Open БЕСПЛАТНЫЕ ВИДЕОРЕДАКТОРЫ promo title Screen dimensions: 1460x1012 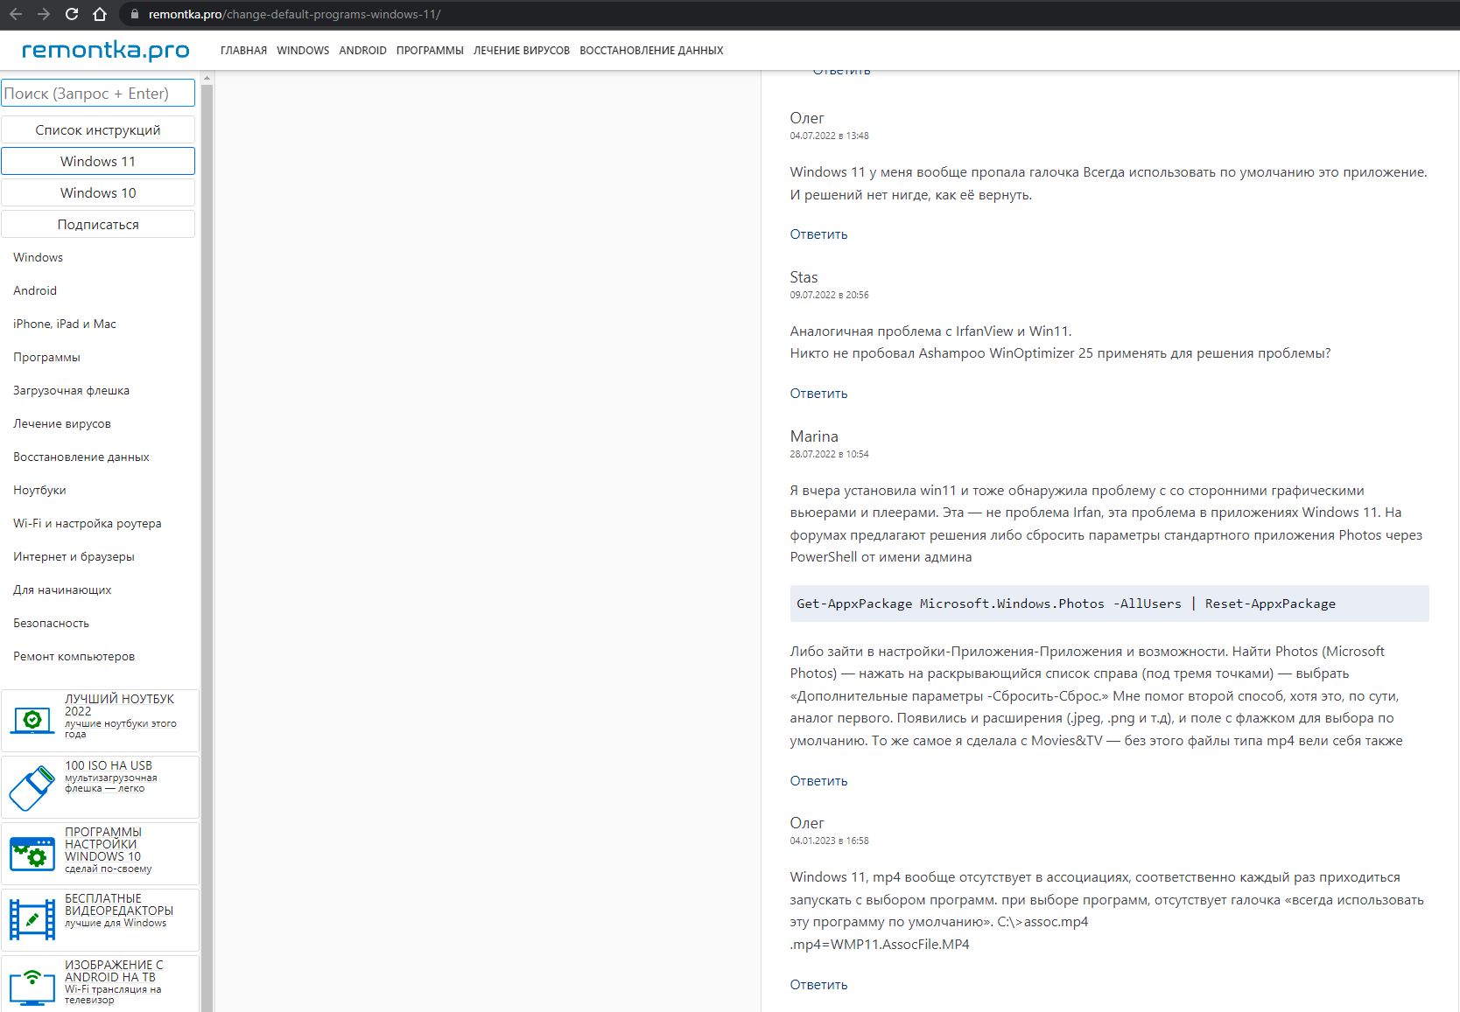[119, 904]
